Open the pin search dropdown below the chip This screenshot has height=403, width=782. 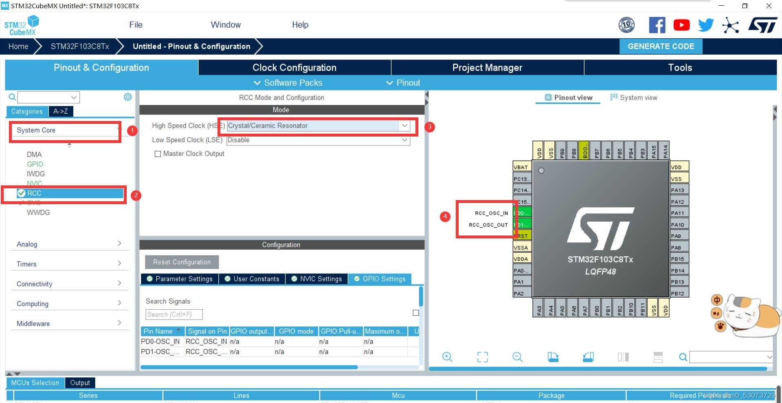coord(769,357)
